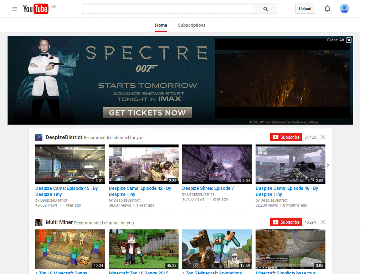The width and height of the screenshot is (365, 274).
Task: Click the YouTube logo
Action: coord(36,9)
